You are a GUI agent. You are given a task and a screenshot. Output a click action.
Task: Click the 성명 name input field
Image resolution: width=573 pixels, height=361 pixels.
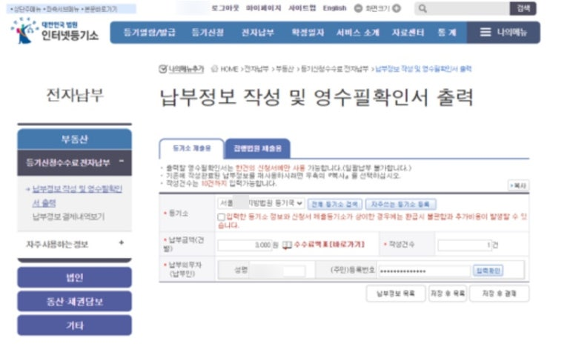277,271
